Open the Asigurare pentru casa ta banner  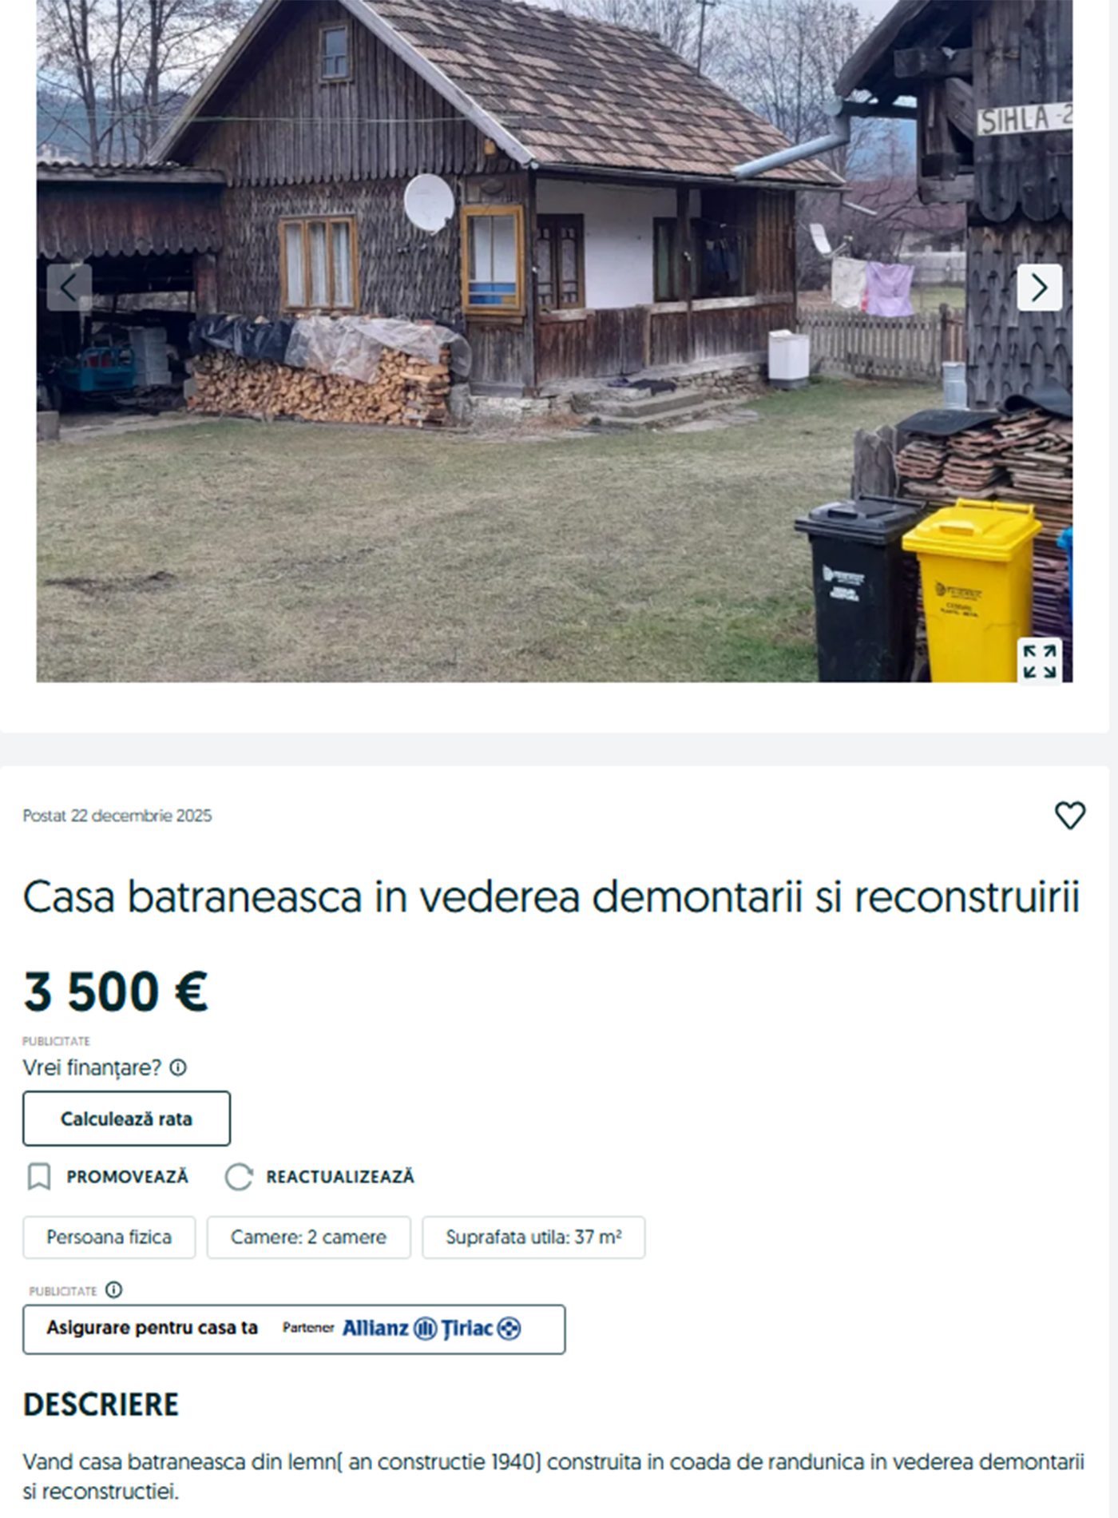click(x=294, y=1329)
